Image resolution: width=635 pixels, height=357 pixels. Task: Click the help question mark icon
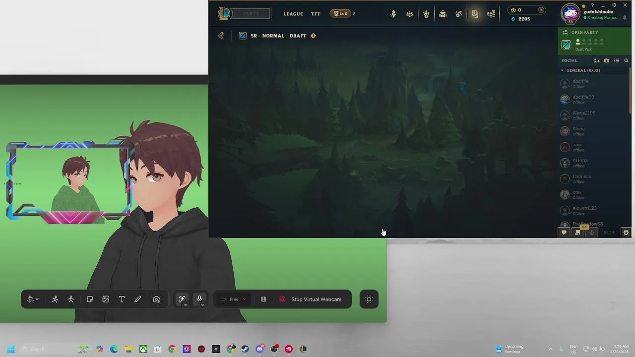pos(592,5)
